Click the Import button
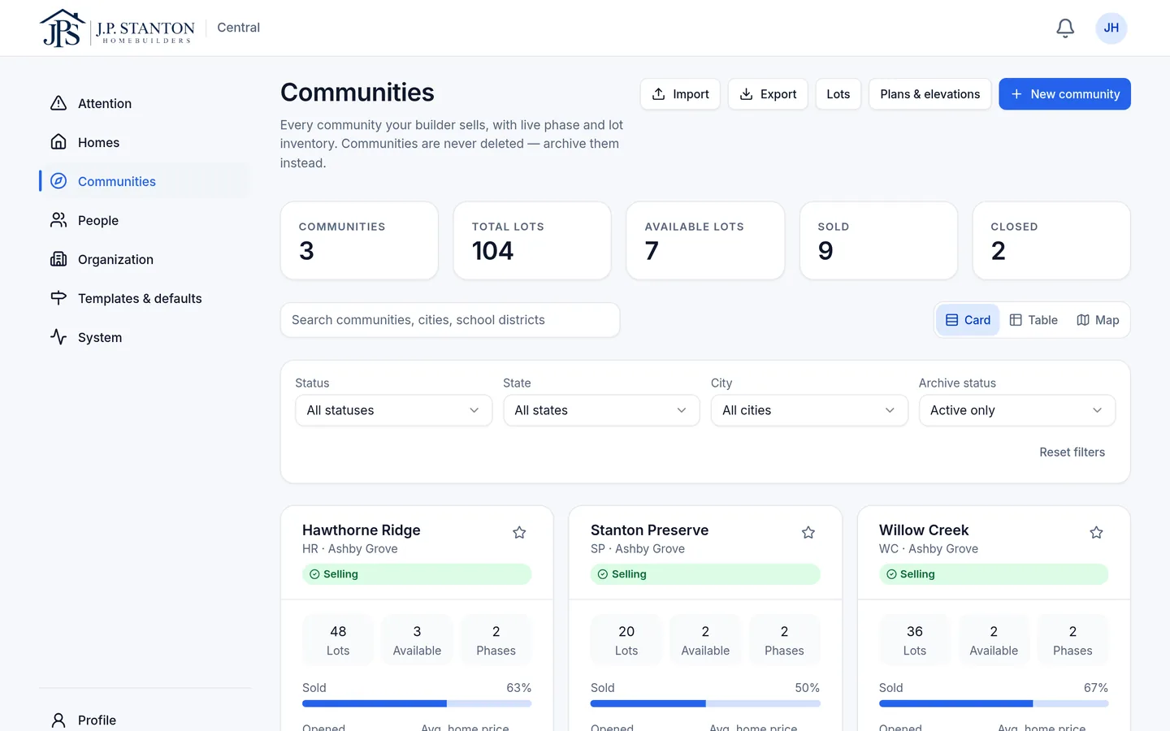 tap(680, 94)
